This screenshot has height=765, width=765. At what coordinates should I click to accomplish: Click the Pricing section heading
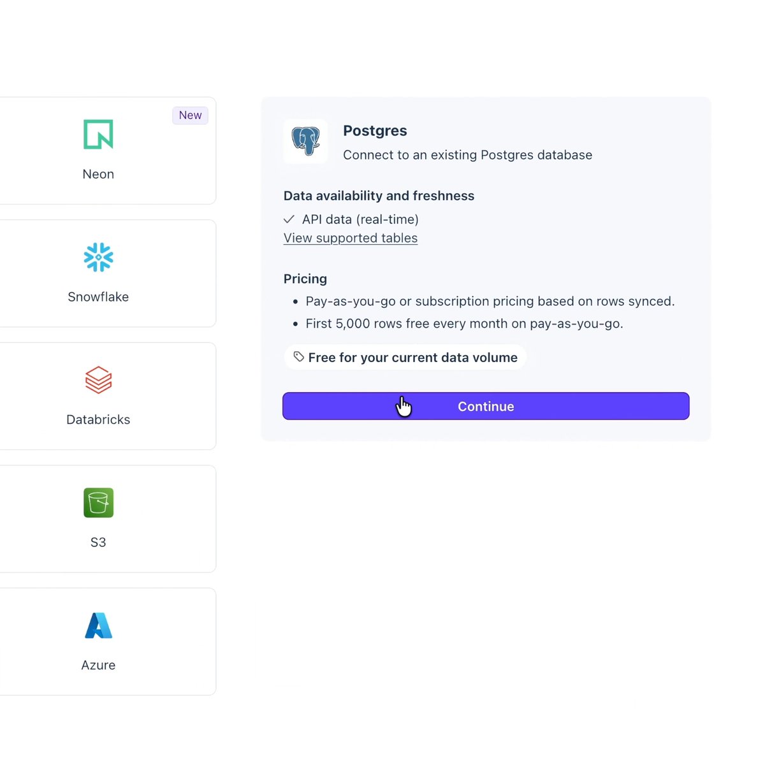point(305,279)
